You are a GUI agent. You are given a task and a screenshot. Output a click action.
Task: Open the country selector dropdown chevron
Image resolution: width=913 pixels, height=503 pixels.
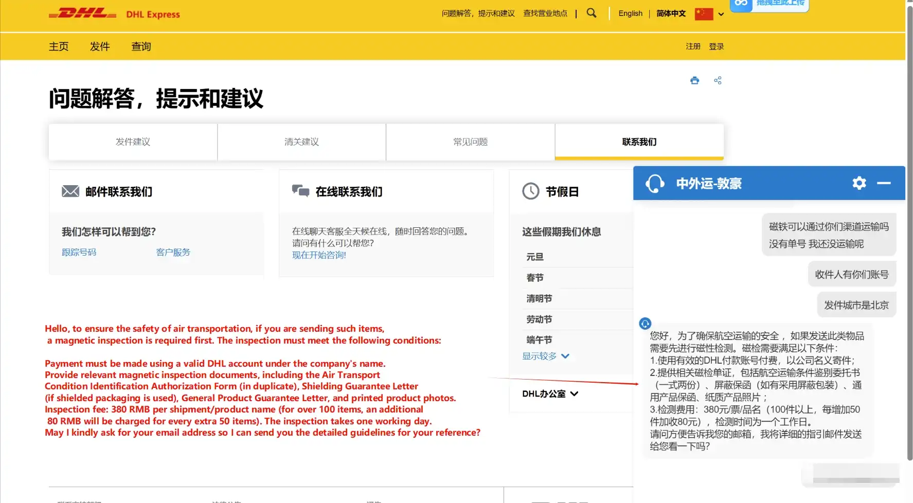(x=721, y=14)
